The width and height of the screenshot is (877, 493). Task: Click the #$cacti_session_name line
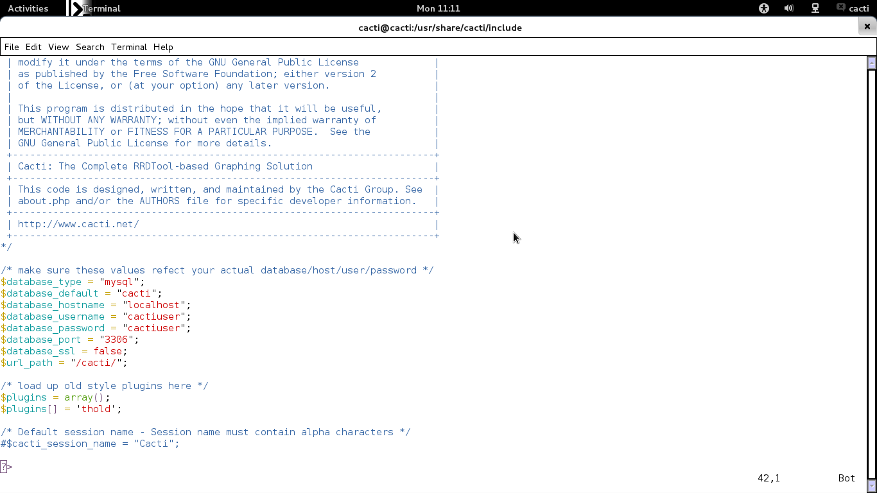(90, 444)
